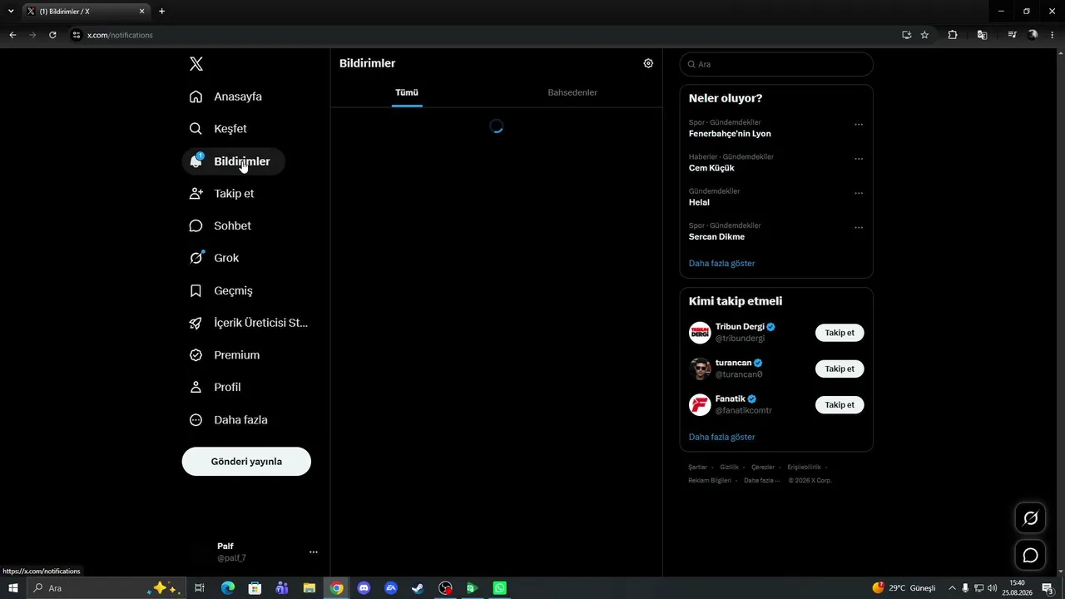The image size is (1065, 599).
Task: Open Geçmiş bookmarks in the sidebar
Action: (221, 290)
